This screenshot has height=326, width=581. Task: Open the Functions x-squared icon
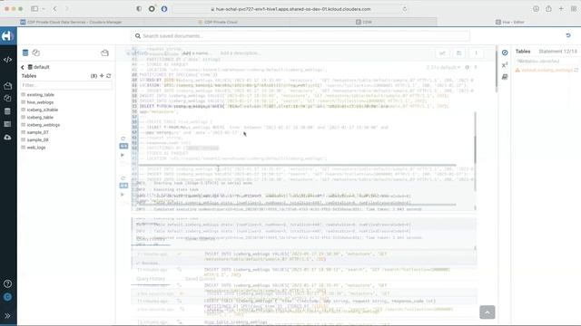pyautogui.click(x=505, y=65)
